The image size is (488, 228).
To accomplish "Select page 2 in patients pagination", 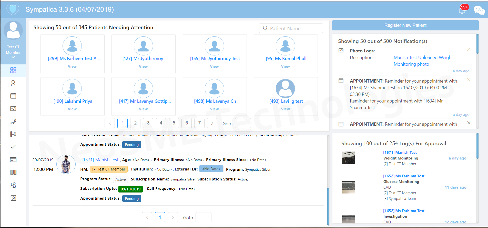I will tap(135, 123).
